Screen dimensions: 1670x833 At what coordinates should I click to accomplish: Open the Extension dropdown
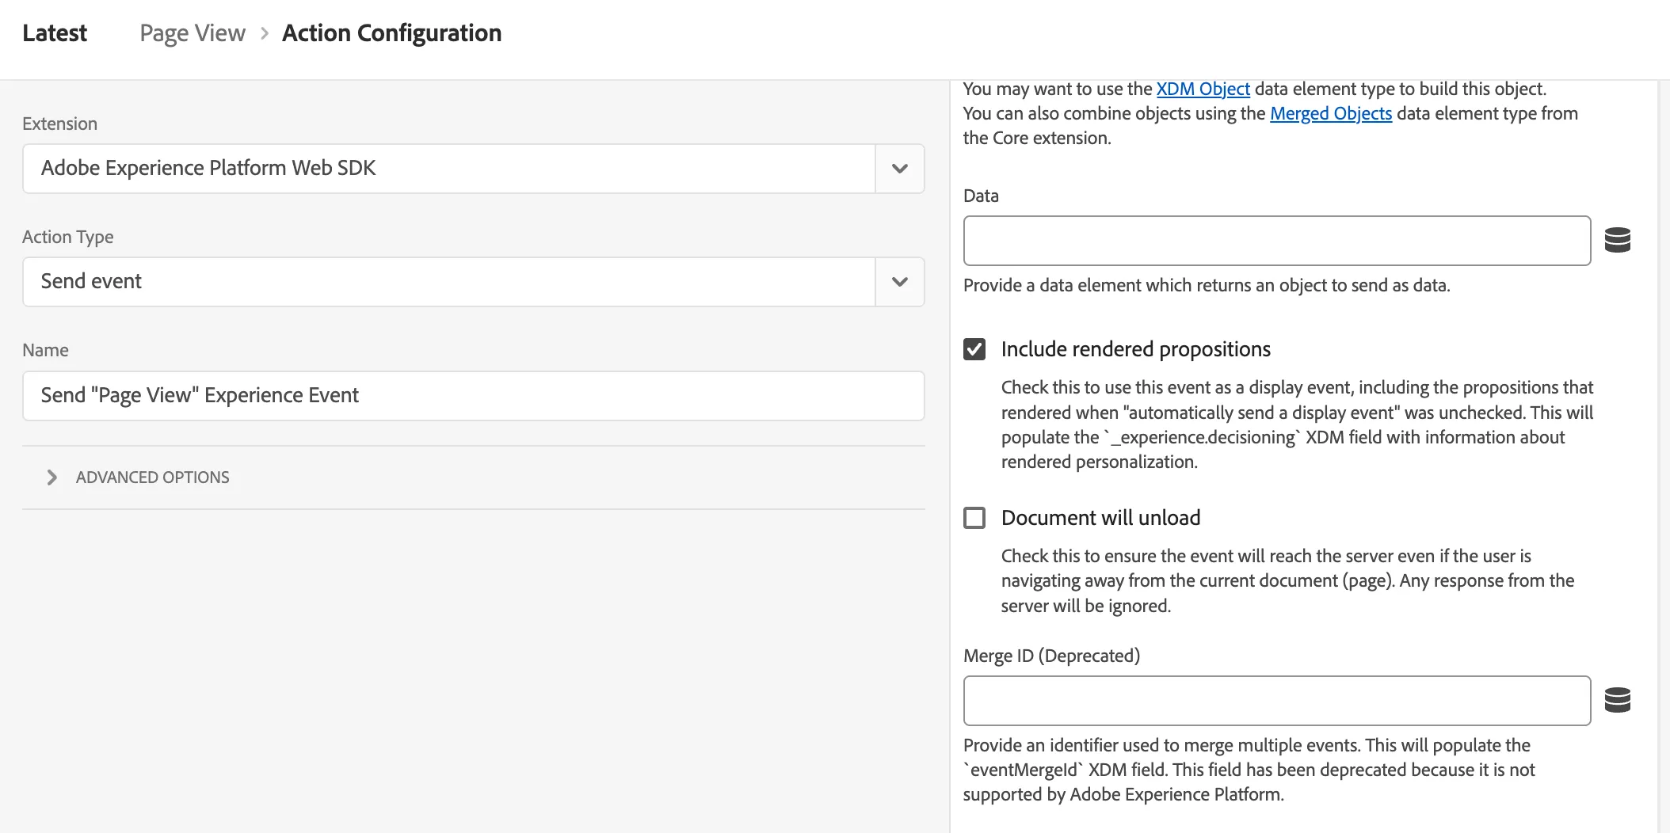pyautogui.click(x=899, y=169)
